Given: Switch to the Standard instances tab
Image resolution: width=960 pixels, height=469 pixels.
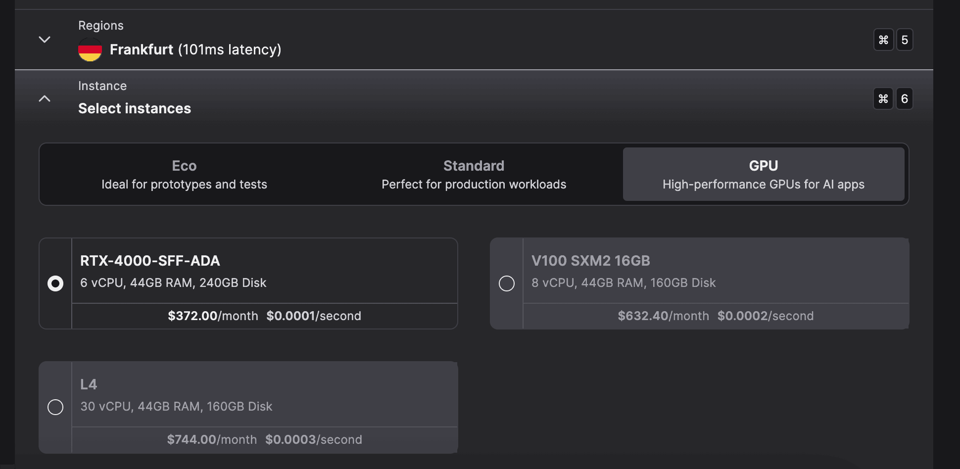Looking at the screenshot, I should click(474, 174).
